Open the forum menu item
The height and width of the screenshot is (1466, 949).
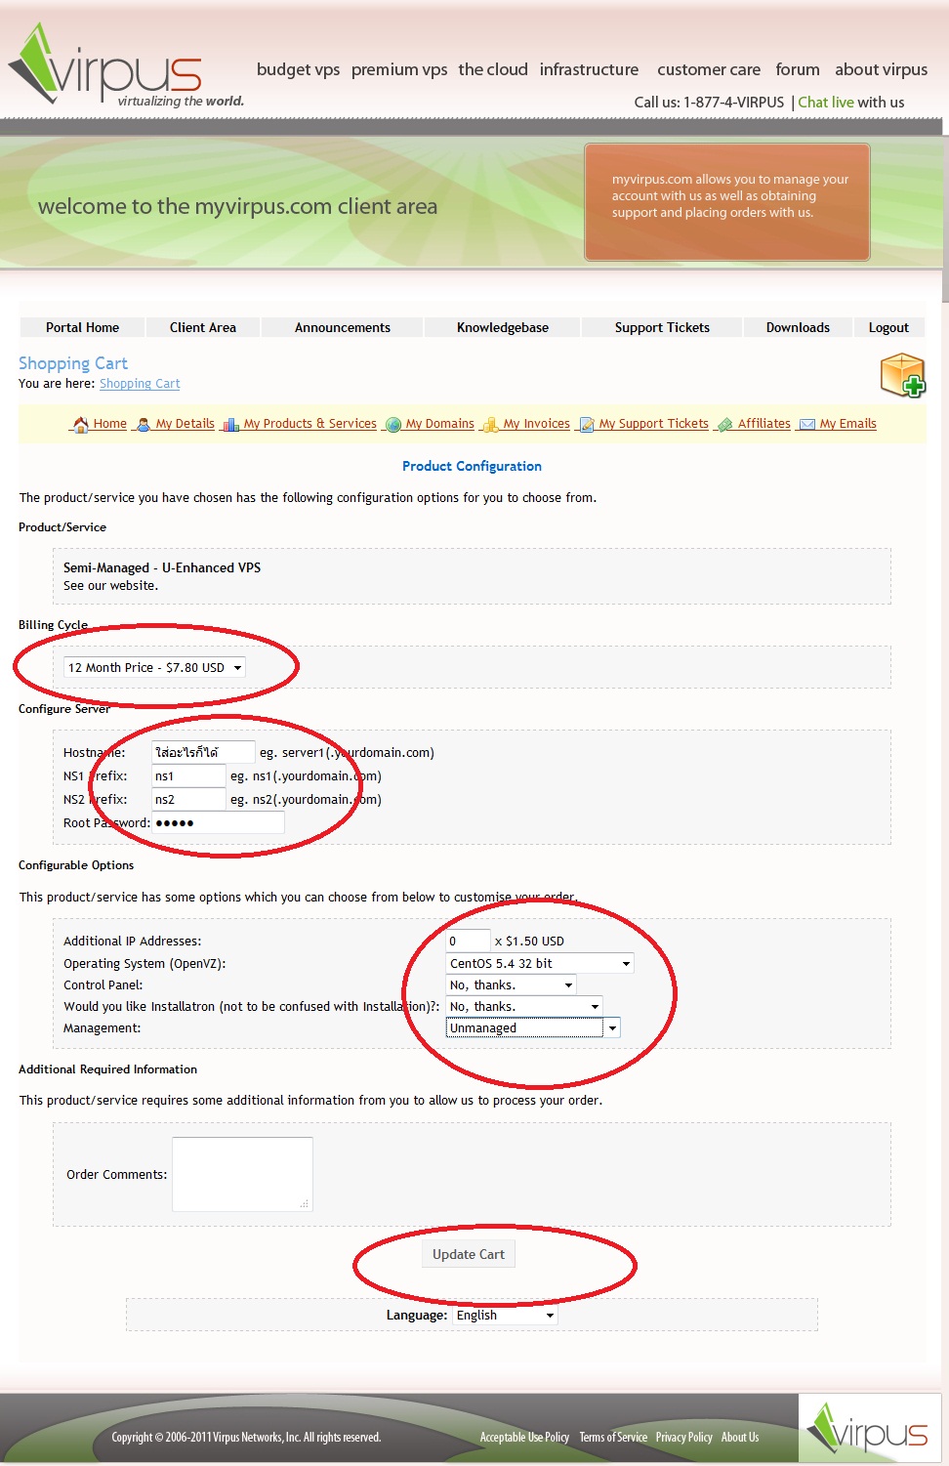798,69
